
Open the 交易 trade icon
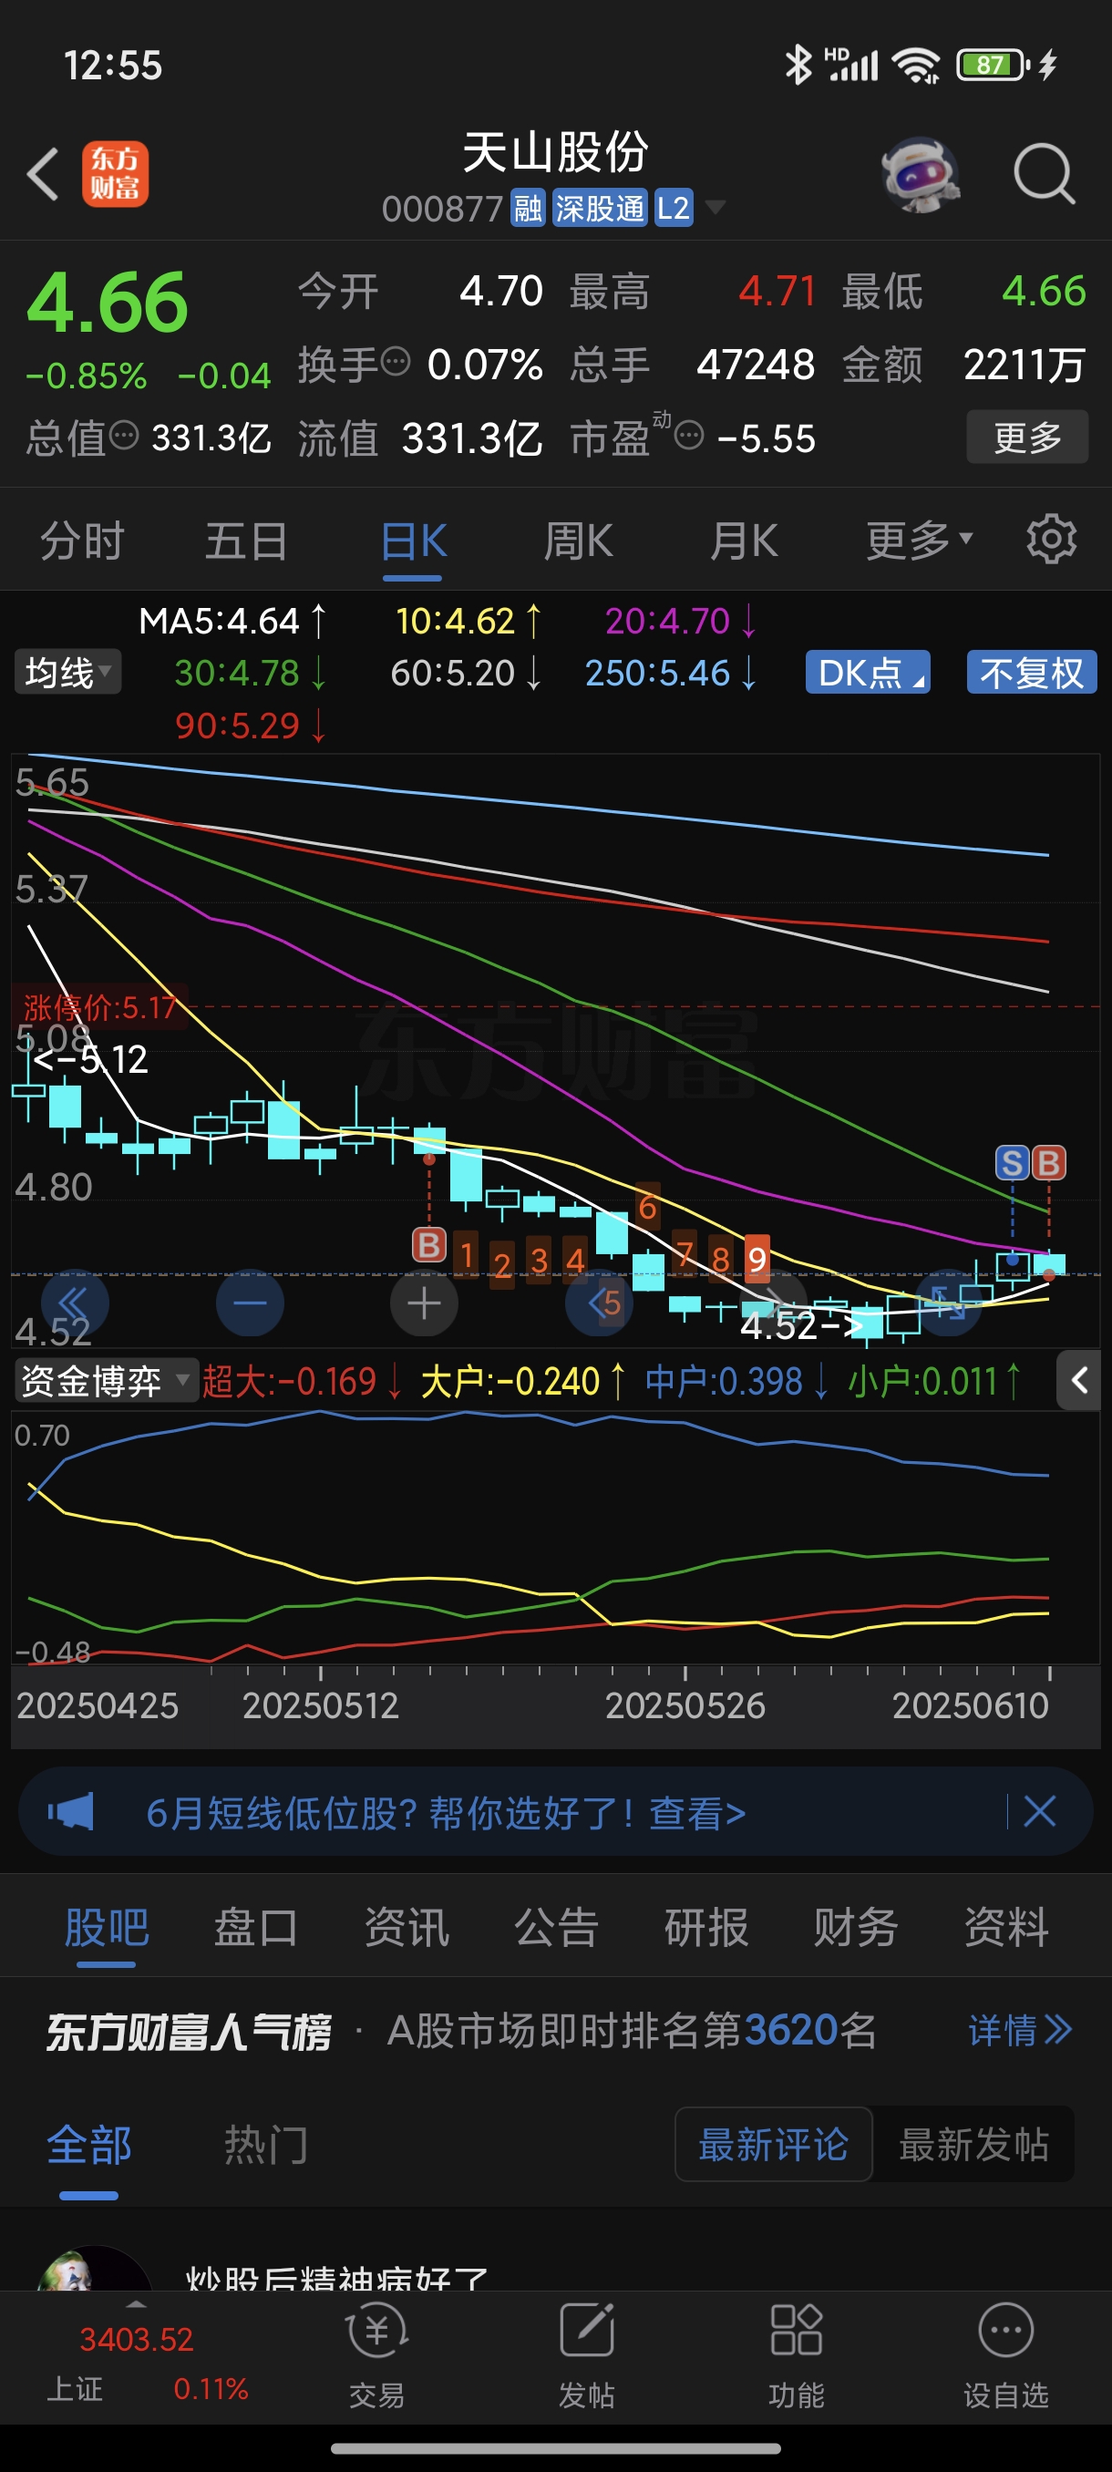(x=377, y=2355)
